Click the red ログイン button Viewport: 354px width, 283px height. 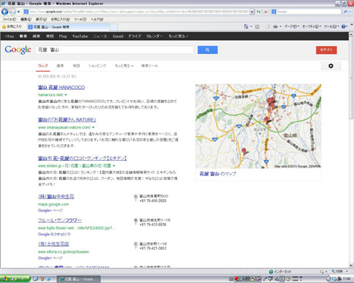tap(326, 50)
